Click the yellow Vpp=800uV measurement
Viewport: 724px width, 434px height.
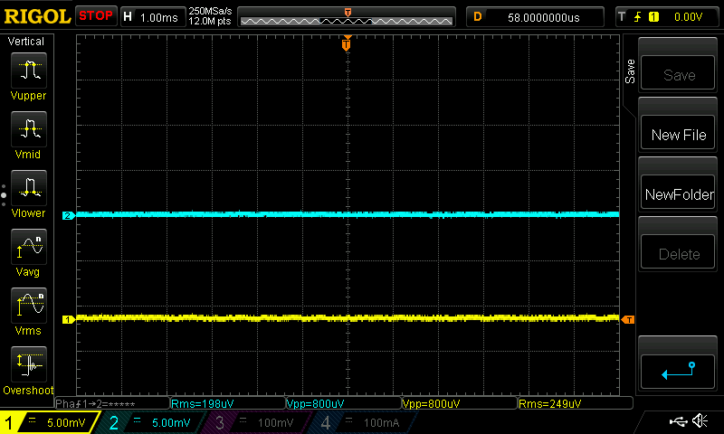460,403
